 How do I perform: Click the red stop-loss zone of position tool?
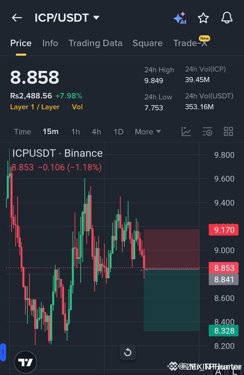pyautogui.click(x=171, y=249)
